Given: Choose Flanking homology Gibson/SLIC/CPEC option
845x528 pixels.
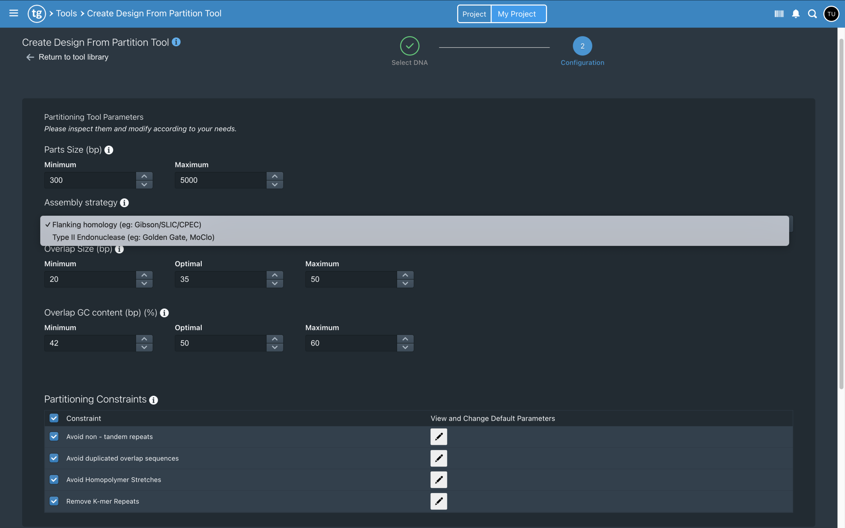Looking at the screenshot, I should pyautogui.click(x=126, y=224).
